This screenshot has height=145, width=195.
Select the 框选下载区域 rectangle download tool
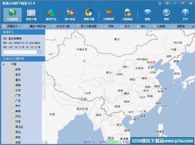[x=35, y=26]
